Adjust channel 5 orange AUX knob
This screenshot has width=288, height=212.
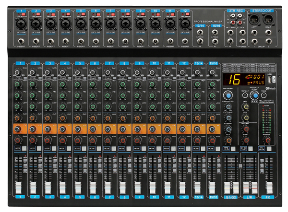(x=76, y=117)
